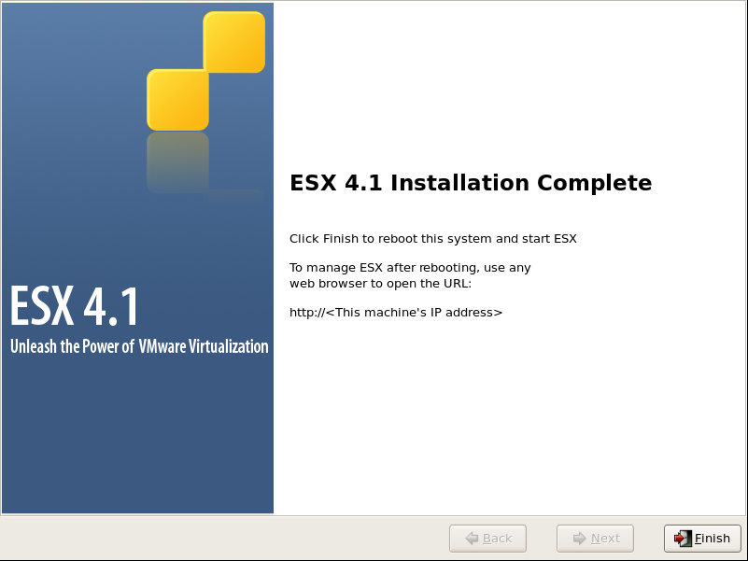
Task: Click the heading 'ESX 4.1 Installation Complete'
Action: click(471, 183)
